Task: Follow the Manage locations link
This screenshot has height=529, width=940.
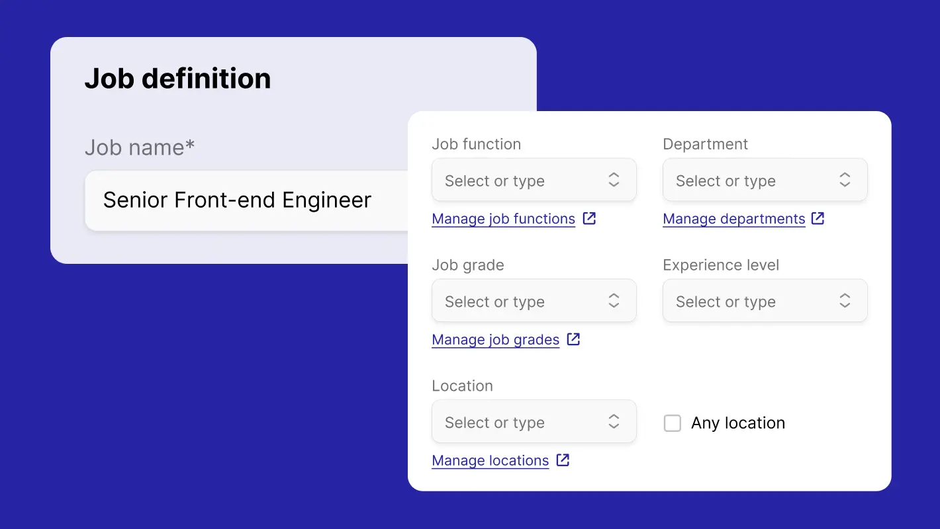Action: (x=490, y=461)
